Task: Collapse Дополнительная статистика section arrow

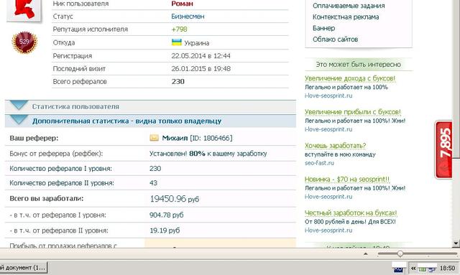Action: (x=19, y=120)
